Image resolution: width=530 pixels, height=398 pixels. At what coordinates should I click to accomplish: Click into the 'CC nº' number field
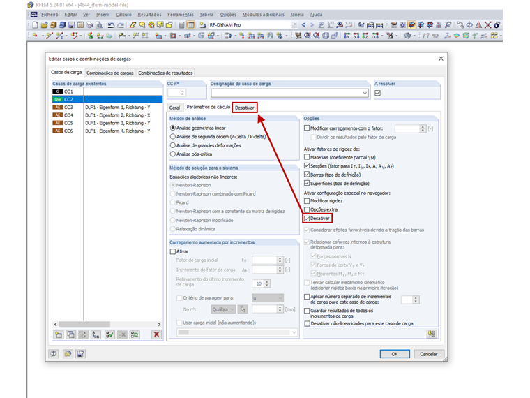[176, 93]
